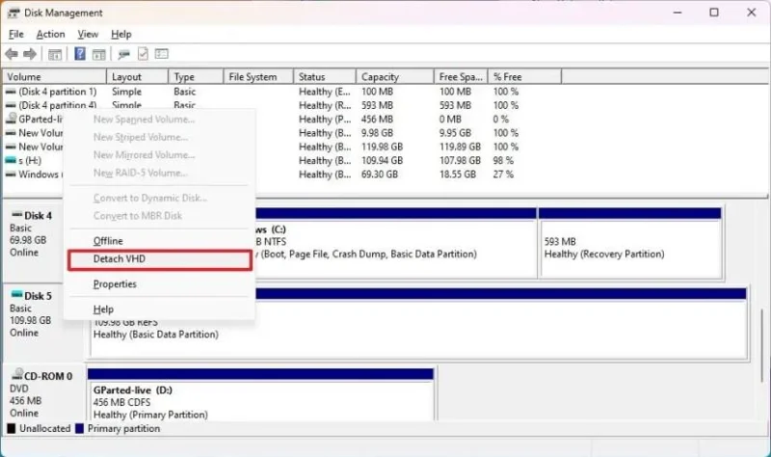Click the greyed New RAID-5 Volume entry
Image resolution: width=771 pixels, height=457 pixels.
160,174
